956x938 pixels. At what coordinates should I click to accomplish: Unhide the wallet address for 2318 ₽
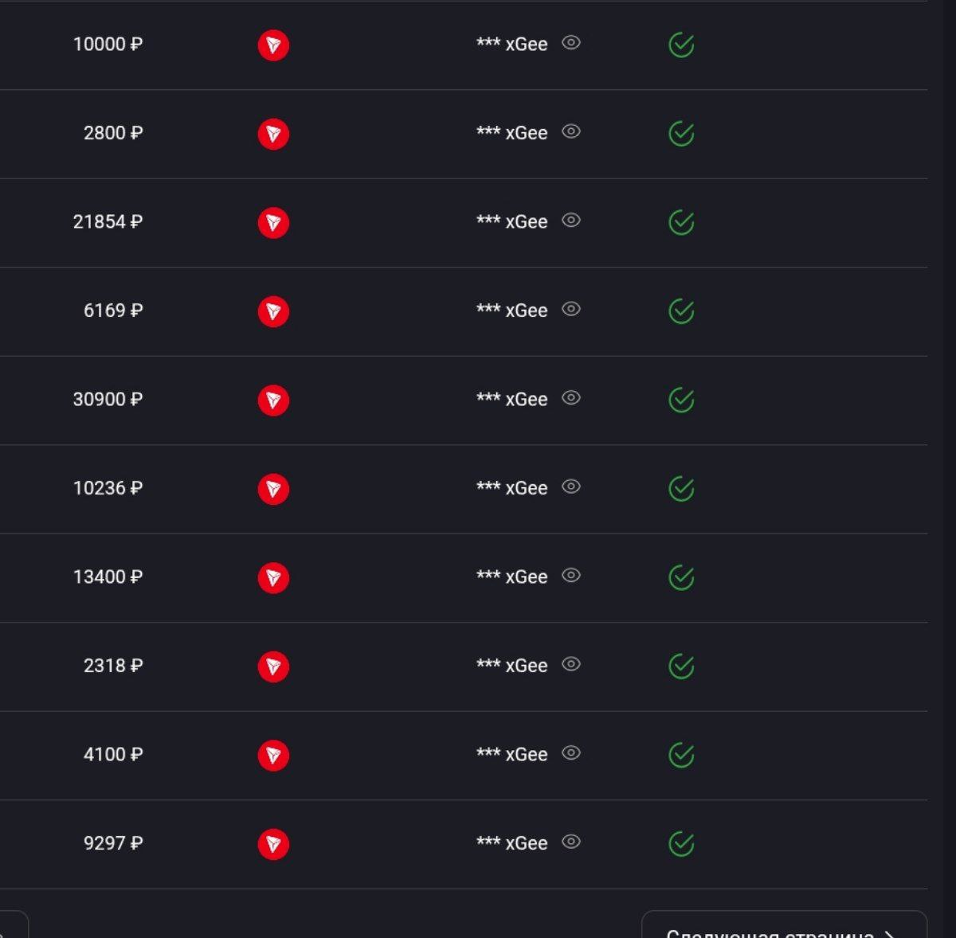tap(571, 664)
